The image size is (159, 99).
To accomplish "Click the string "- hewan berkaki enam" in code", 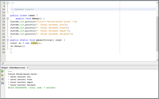I will [51, 28].
